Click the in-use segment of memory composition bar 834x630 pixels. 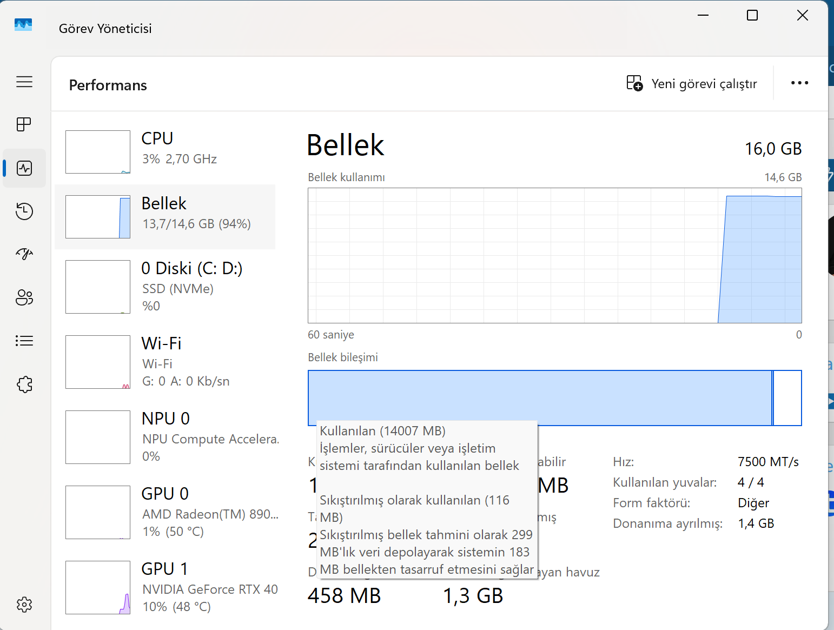point(540,397)
